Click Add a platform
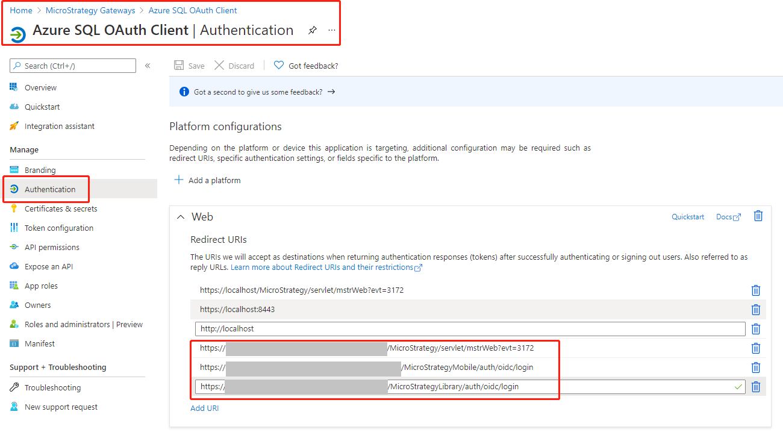 (207, 180)
